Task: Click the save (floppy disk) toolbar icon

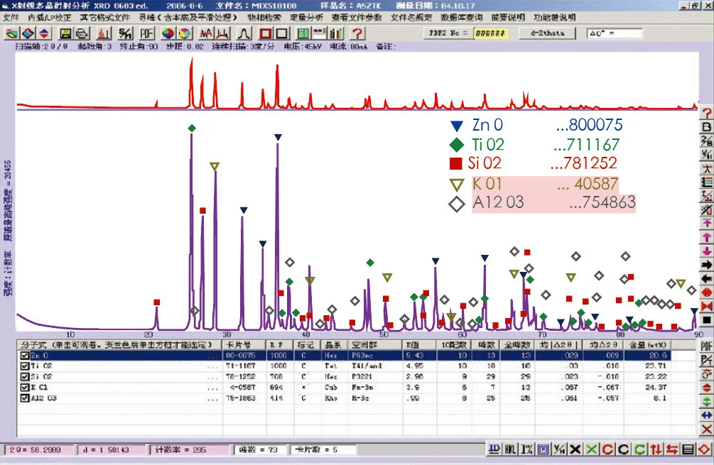Action: 65,33
